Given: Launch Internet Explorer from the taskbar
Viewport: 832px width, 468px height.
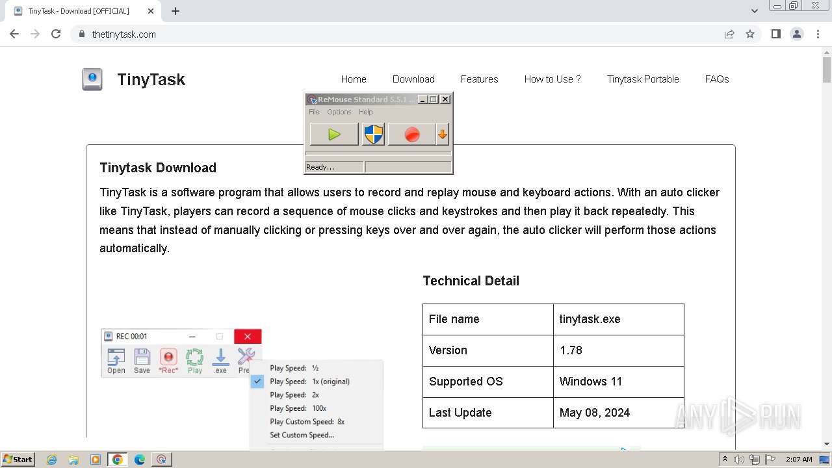Looking at the screenshot, I should [52, 460].
